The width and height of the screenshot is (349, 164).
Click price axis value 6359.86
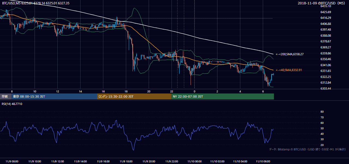326,53
